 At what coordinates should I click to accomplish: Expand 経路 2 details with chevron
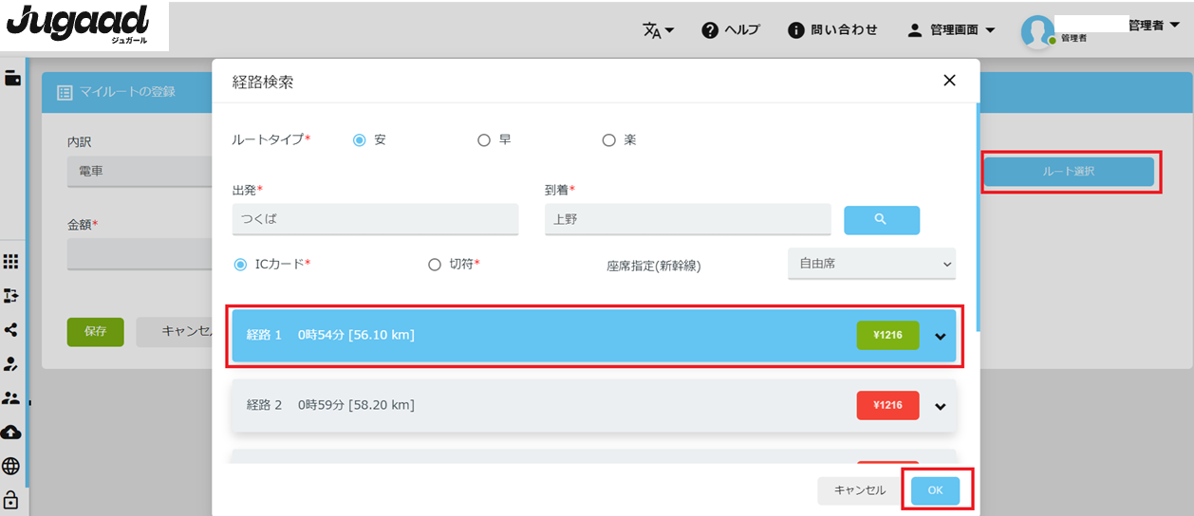[941, 406]
